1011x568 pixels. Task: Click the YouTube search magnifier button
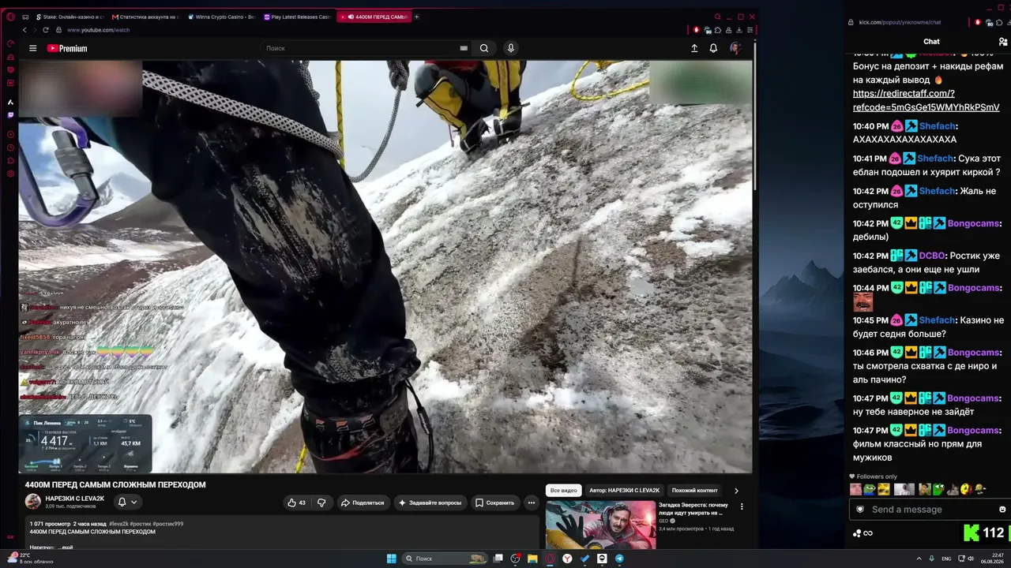[484, 48]
